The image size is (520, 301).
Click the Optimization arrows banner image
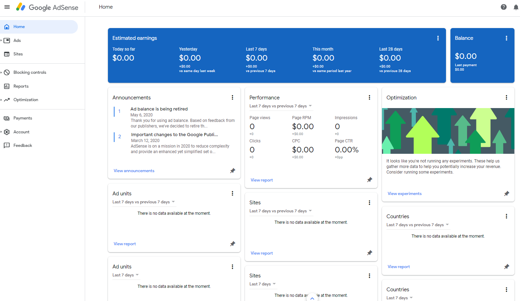(x=448, y=131)
